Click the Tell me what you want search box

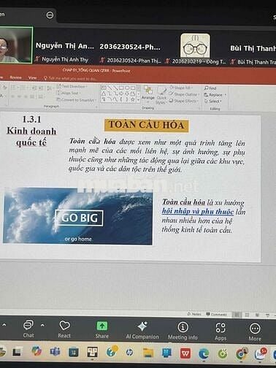pos(70,79)
